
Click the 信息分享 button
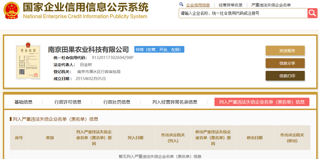coord(285,63)
